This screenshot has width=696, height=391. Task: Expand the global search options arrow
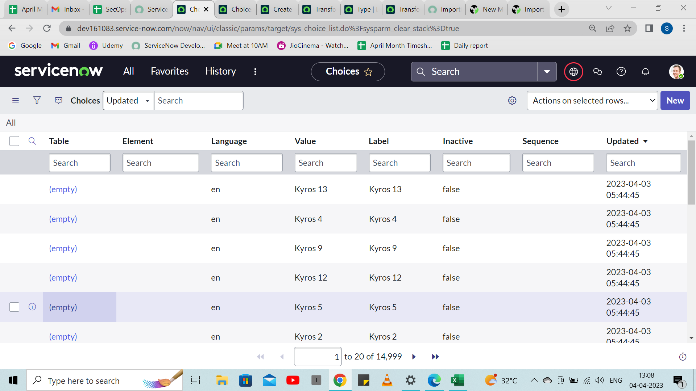point(547,72)
